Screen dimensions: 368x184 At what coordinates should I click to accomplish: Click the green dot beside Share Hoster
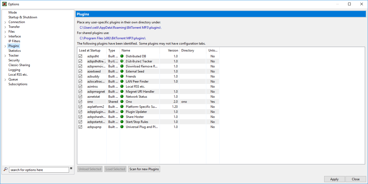pos(122,117)
